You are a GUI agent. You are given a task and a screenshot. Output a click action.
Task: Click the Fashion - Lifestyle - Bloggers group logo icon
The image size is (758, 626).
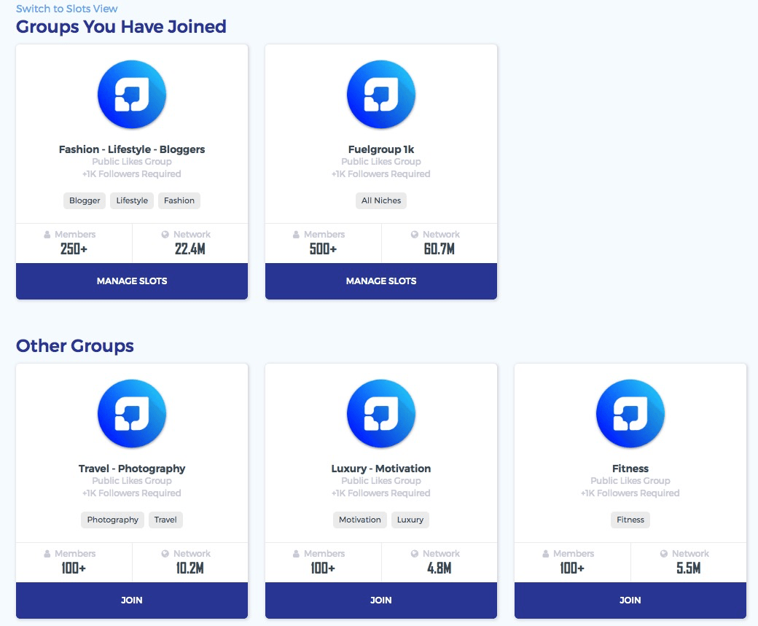[131, 94]
